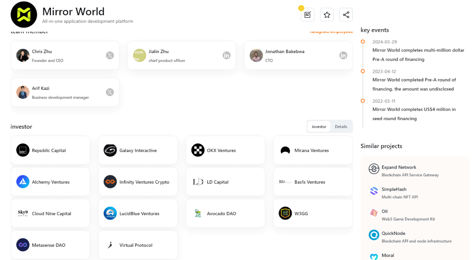The image size is (472, 260).
Task: Open the 2024-03-29 financing event text
Action: [x=418, y=55]
